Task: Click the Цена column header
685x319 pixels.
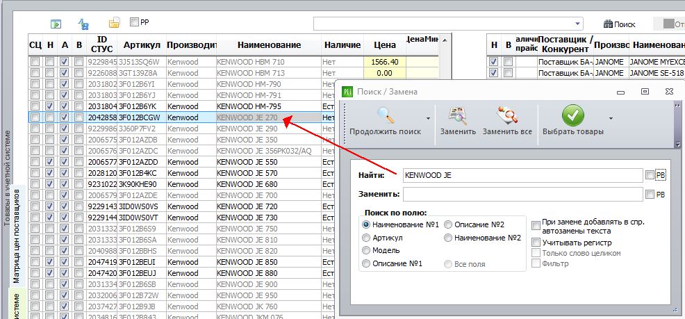Action: click(x=385, y=45)
